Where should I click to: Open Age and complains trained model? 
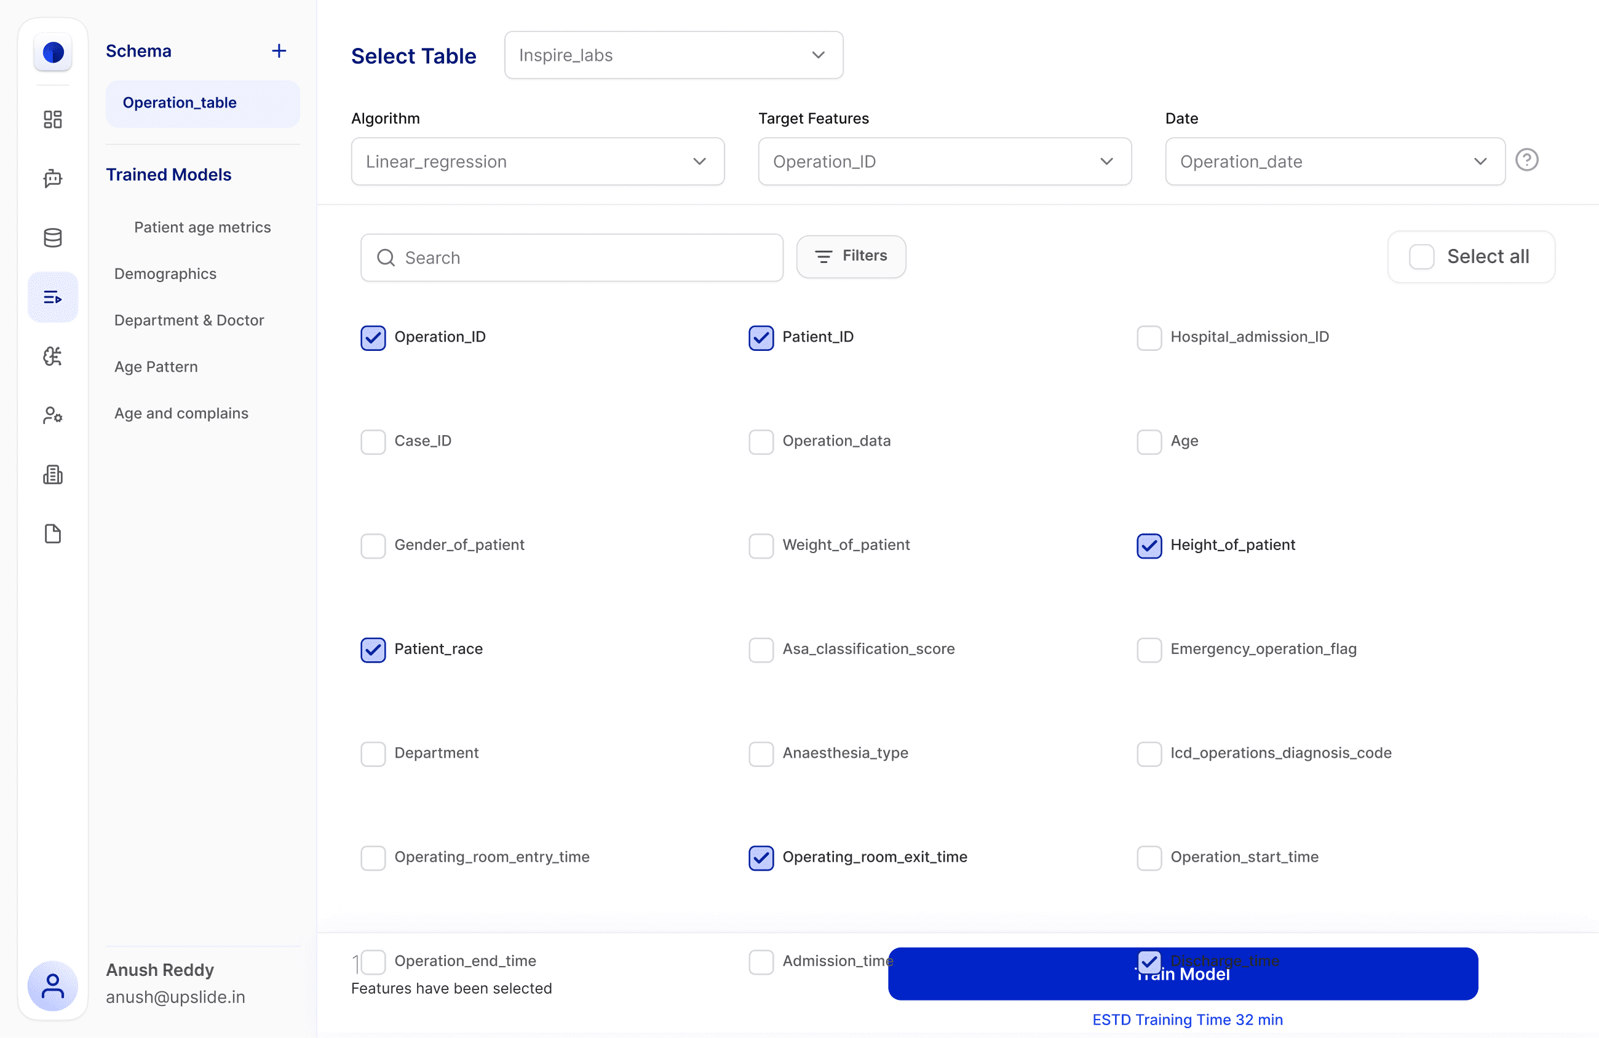point(181,414)
